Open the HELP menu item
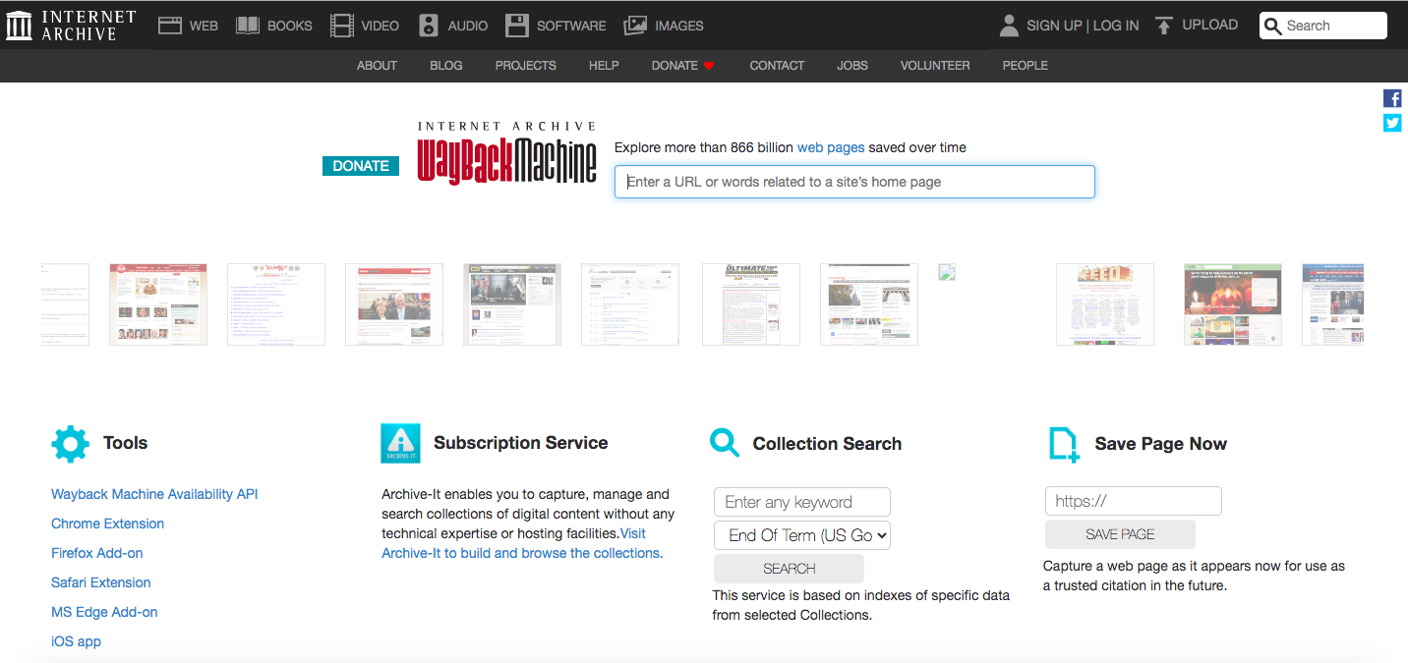Image resolution: width=1408 pixels, height=663 pixels. [604, 66]
